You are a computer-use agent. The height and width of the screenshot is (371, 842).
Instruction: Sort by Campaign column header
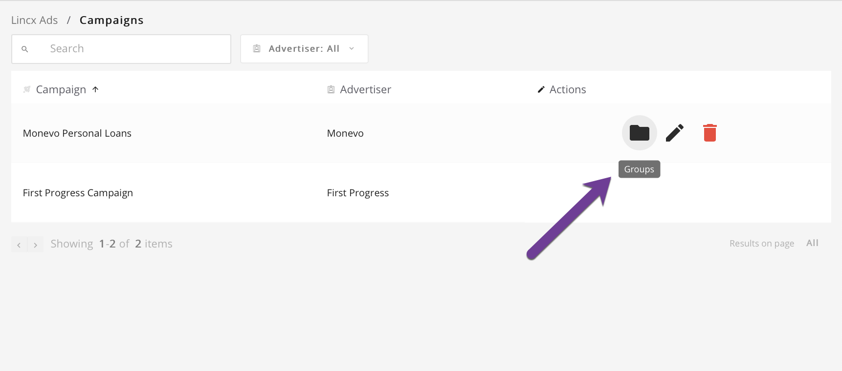(61, 89)
